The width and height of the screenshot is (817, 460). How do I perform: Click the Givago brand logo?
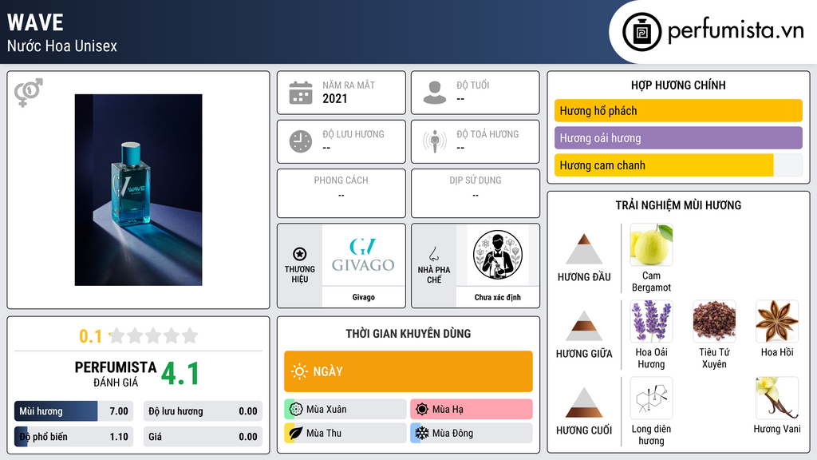pyautogui.click(x=363, y=255)
